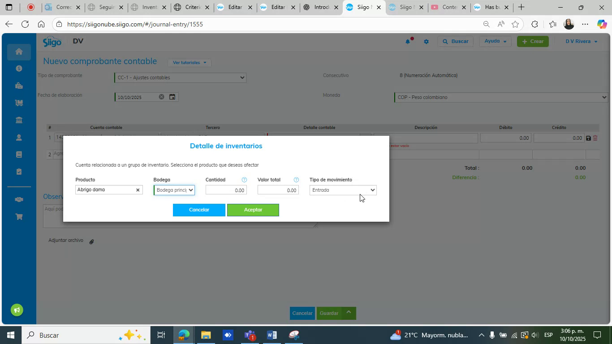This screenshot has height=344, width=612.
Task: Open the date picker calendar icon
Action: click(x=172, y=97)
